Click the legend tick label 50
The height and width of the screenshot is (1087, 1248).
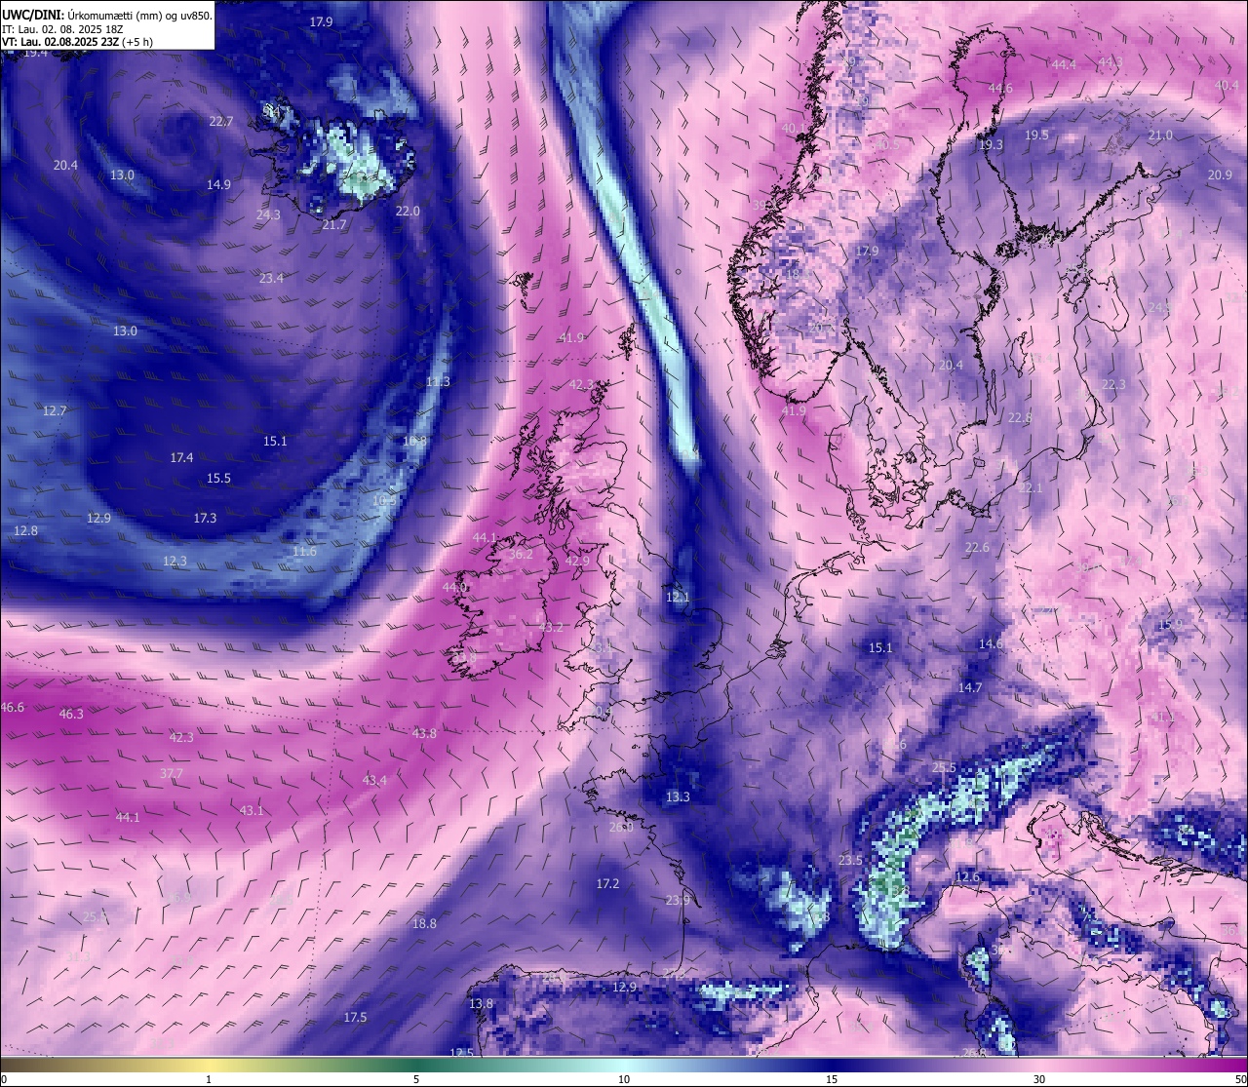tap(1239, 1079)
